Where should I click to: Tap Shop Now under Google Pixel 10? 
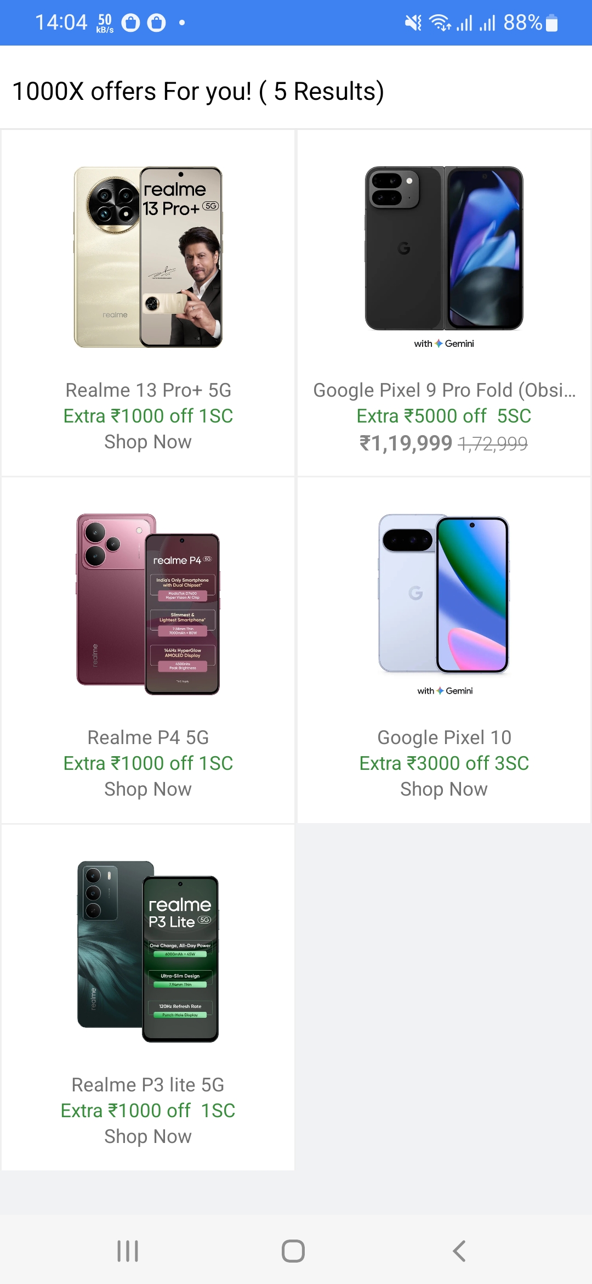444,789
